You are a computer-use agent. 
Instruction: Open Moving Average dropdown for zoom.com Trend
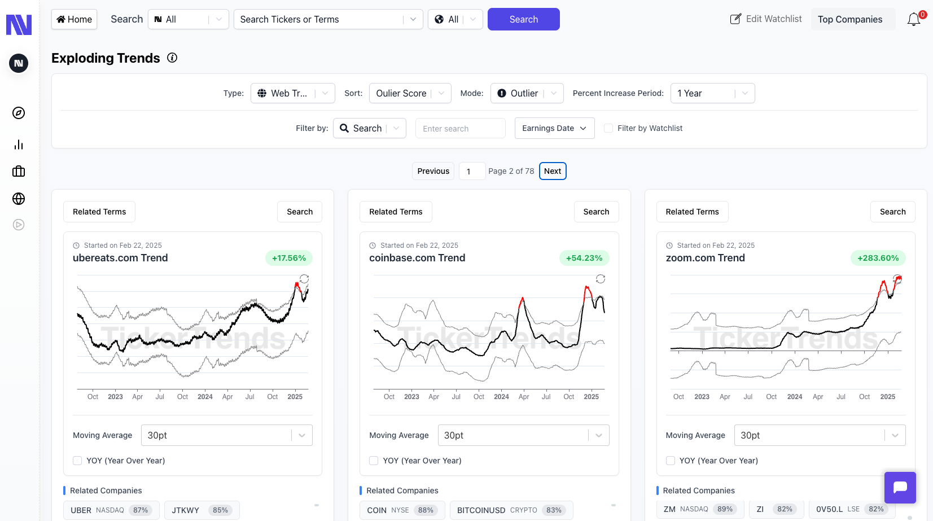click(x=820, y=435)
